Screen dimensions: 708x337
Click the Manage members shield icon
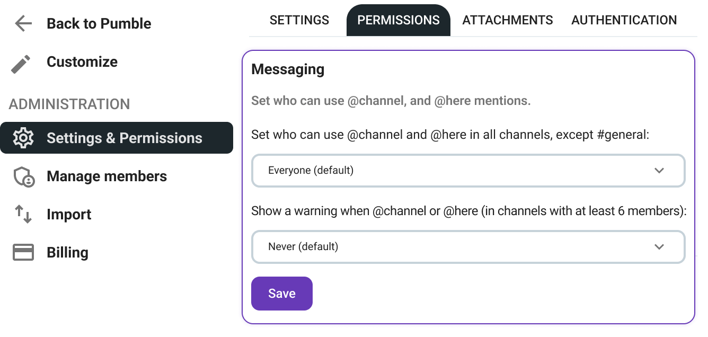coord(24,176)
